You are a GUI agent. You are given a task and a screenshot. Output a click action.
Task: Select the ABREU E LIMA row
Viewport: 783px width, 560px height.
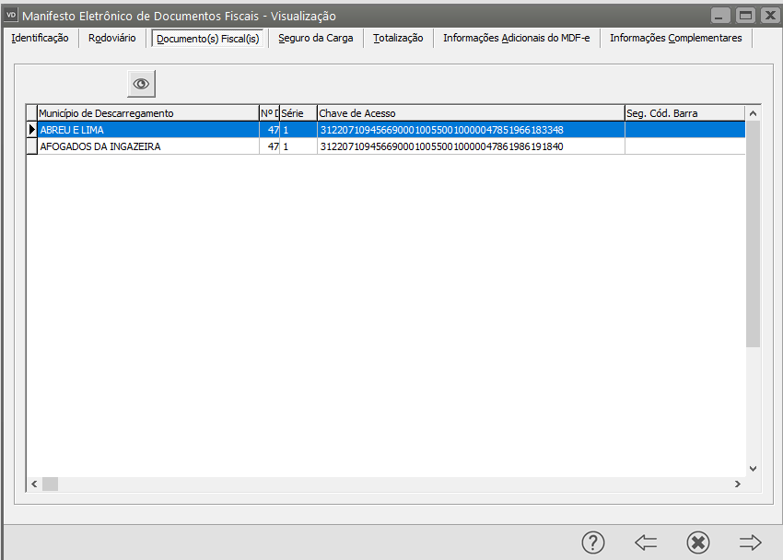coord(391,130)
